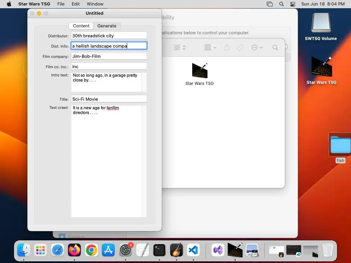
Task: Open the icon view switcher in Finder toolbar
Action: coord(180,47)
